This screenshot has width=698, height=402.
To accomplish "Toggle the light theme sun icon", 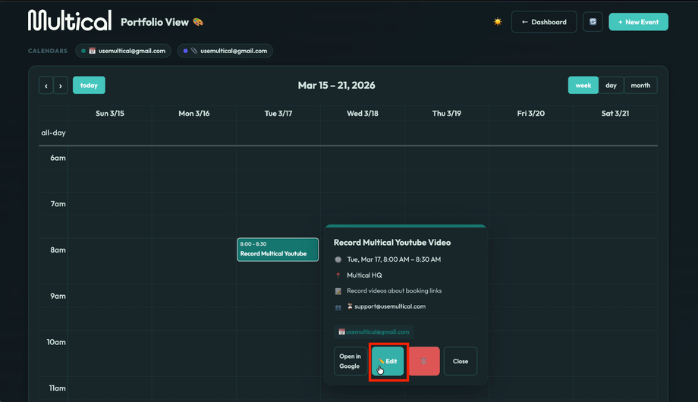I will click(x=498, y=22).
